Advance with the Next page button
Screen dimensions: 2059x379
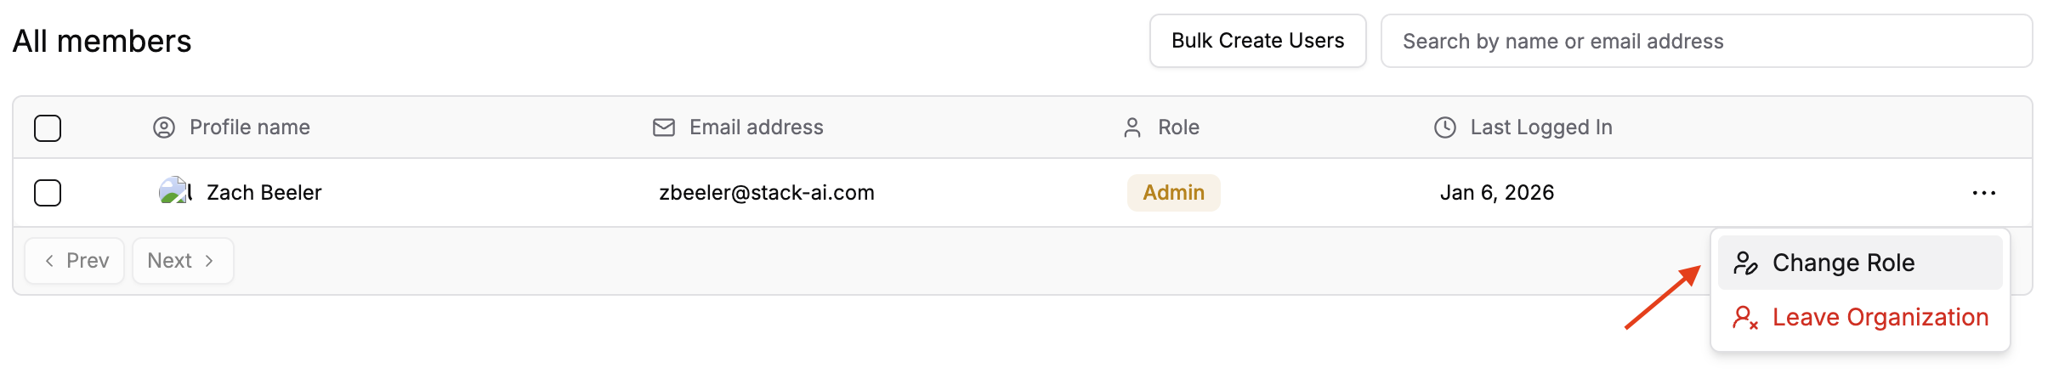[182, 261]
